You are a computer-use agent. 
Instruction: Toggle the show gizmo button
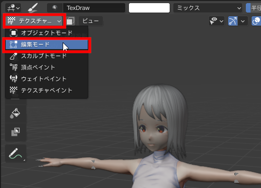click(233, 21)
